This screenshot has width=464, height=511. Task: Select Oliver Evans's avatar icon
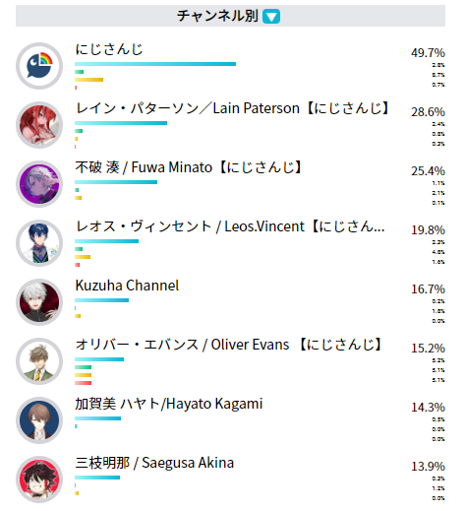(x=39, y=361)
